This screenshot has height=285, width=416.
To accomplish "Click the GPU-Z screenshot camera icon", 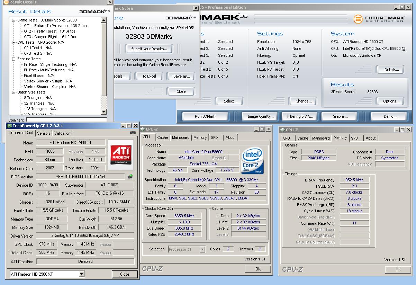I will coord(133,133).
